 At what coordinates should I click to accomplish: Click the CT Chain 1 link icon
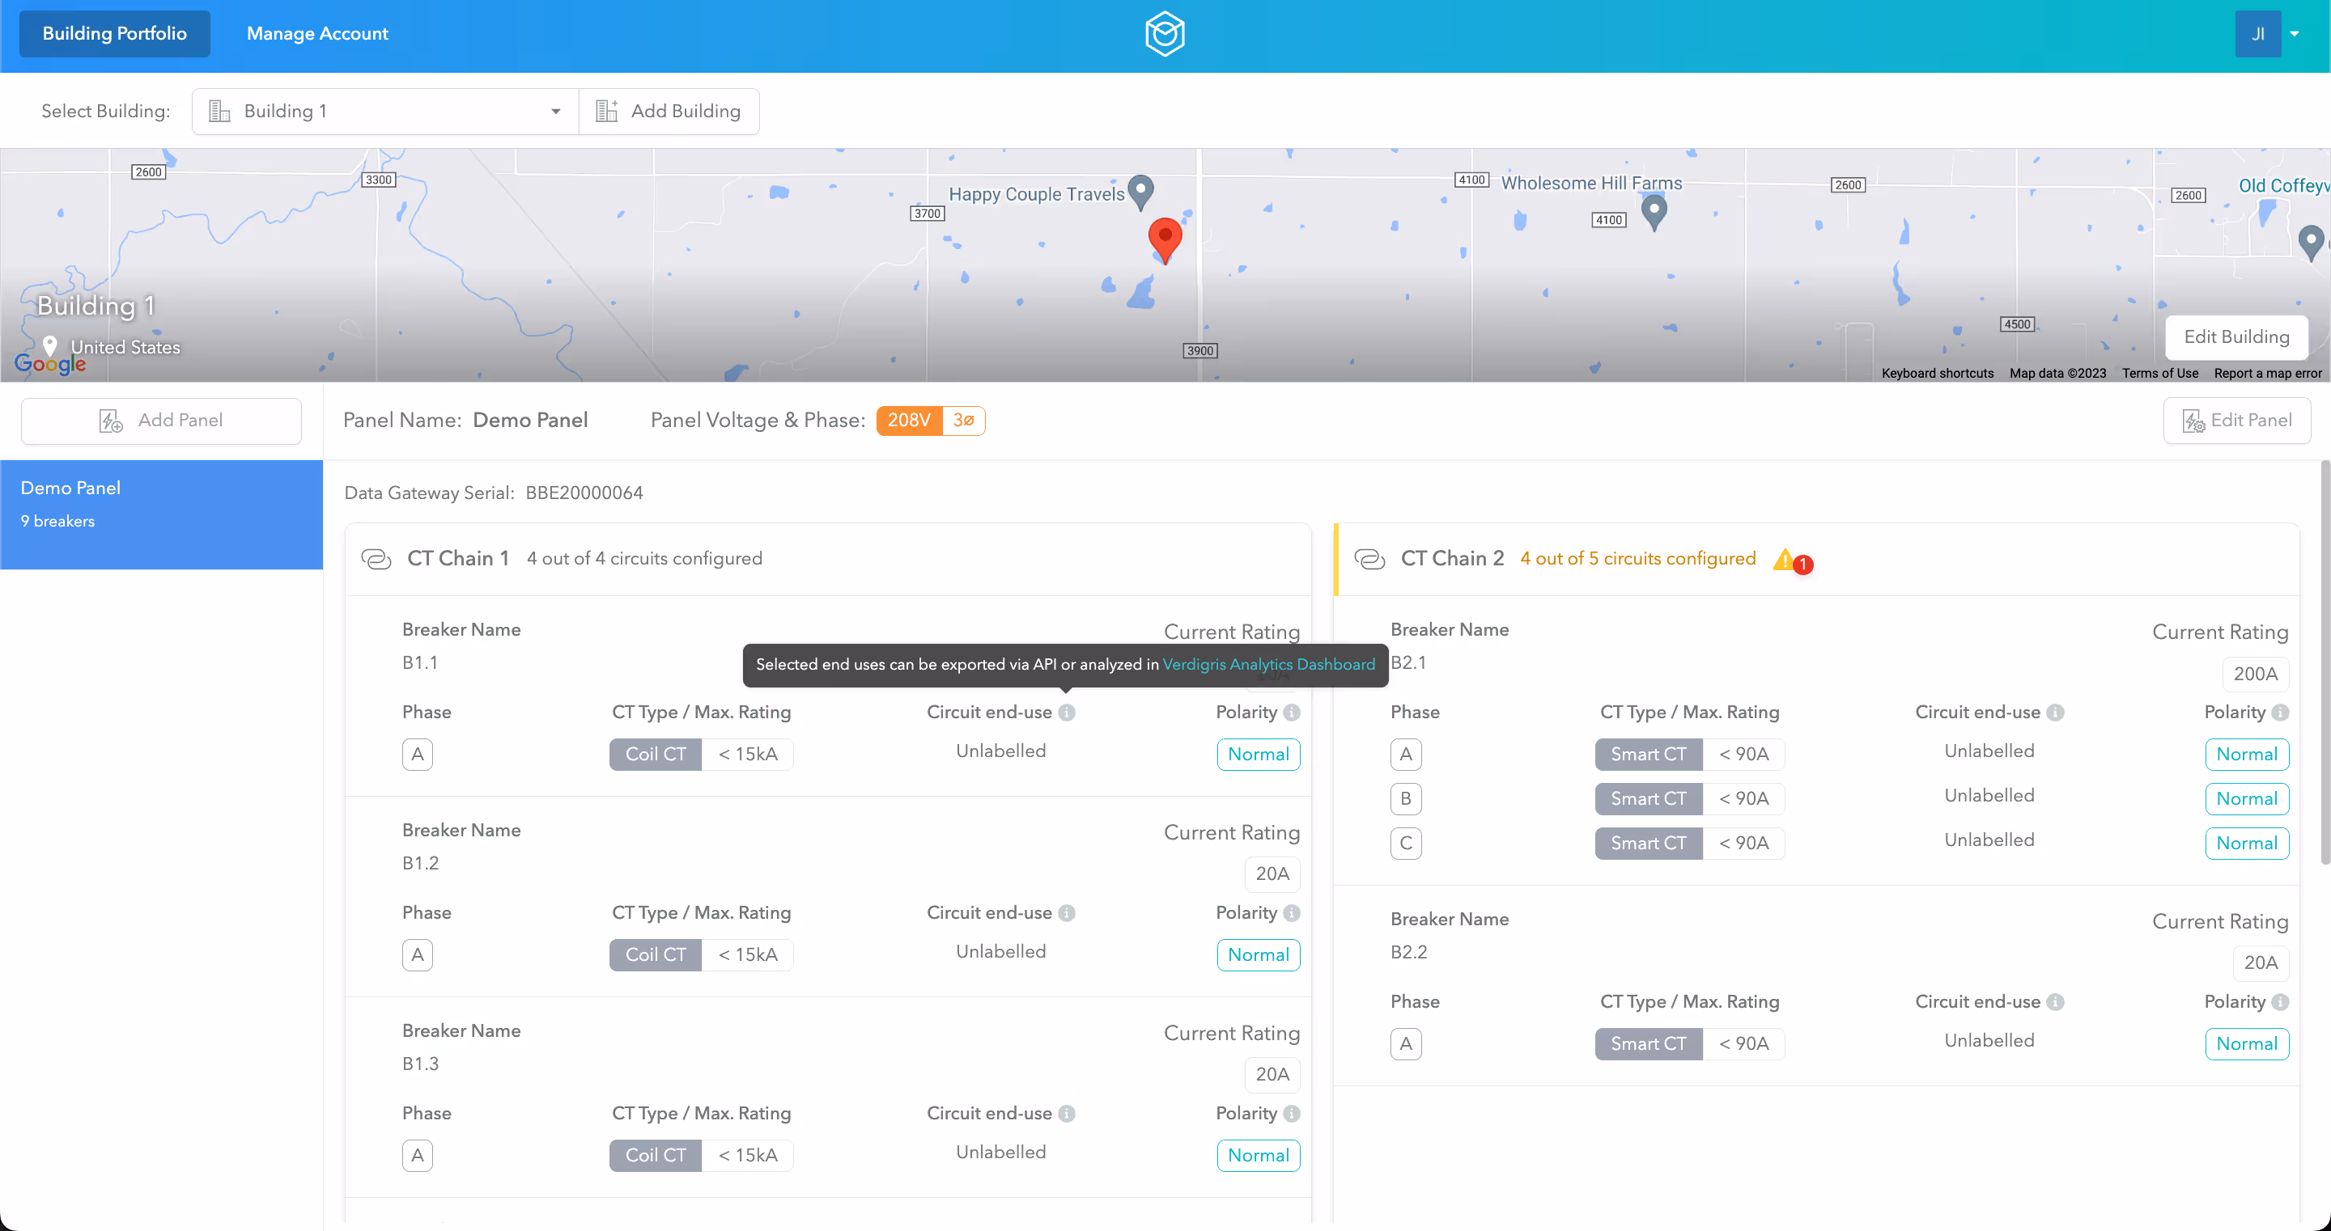tap(376, 559)
